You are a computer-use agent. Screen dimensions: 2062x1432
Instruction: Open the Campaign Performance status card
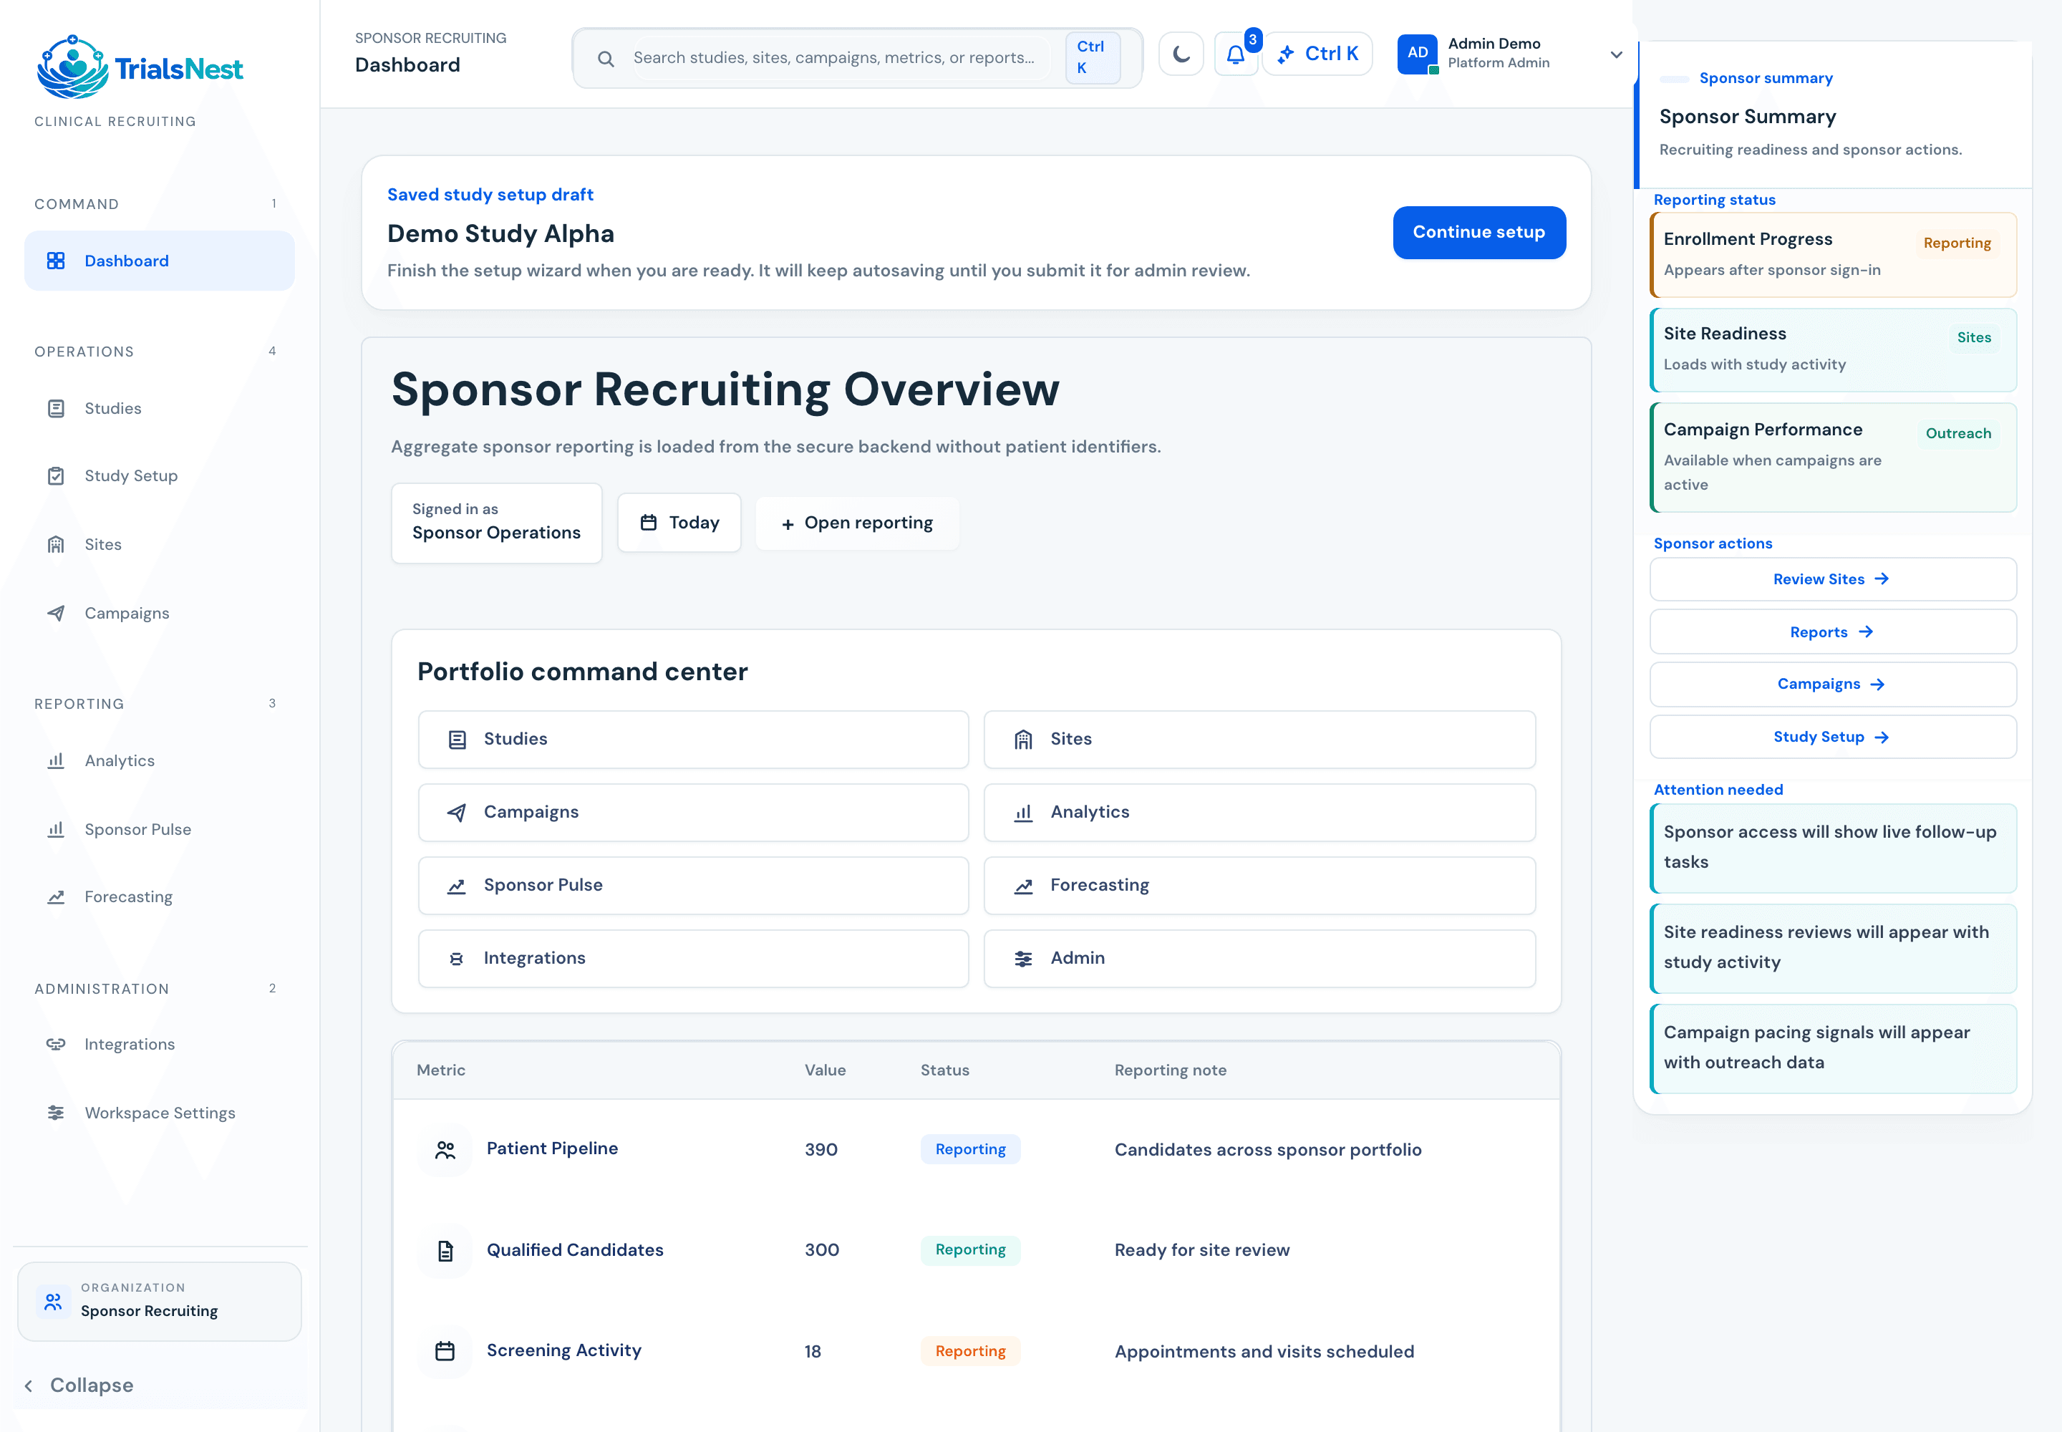(1832, 458)
